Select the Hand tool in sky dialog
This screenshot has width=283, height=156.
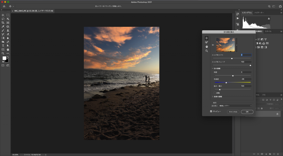coord(206,46)
